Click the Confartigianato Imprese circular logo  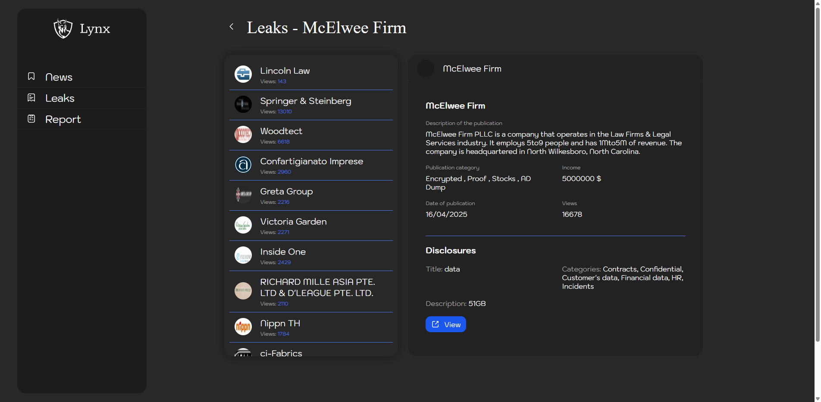(x=243, y=165)
